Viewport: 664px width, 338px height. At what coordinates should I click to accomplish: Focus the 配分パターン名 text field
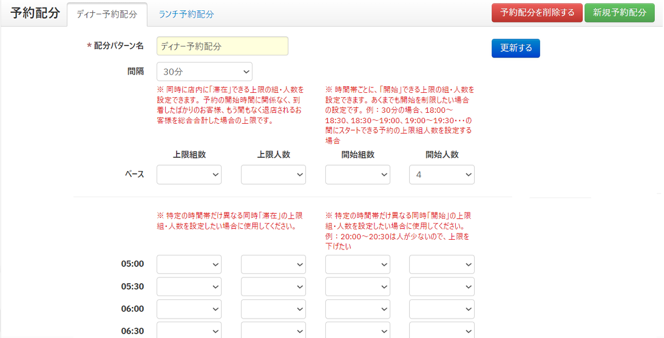(222, 46)
